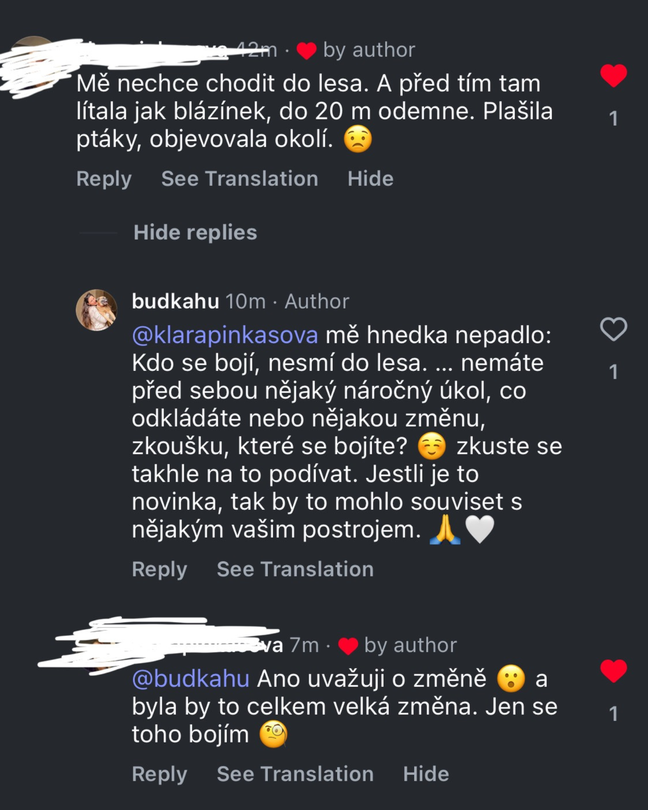648x810 pixels.
Task: See Translation of the bottom reply
Action: (x=295, y=774)
